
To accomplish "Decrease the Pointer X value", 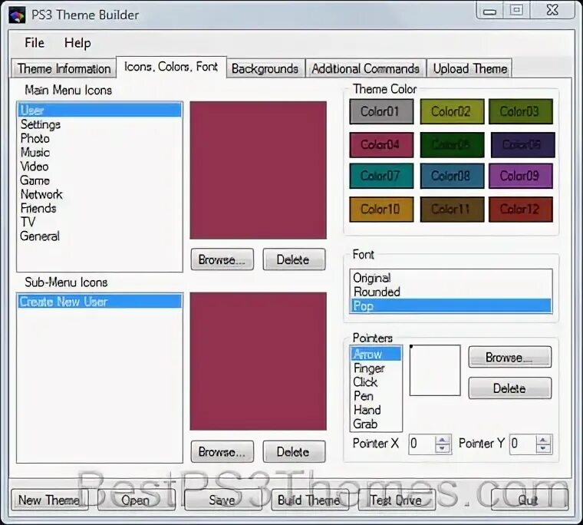I will (443, 448).
